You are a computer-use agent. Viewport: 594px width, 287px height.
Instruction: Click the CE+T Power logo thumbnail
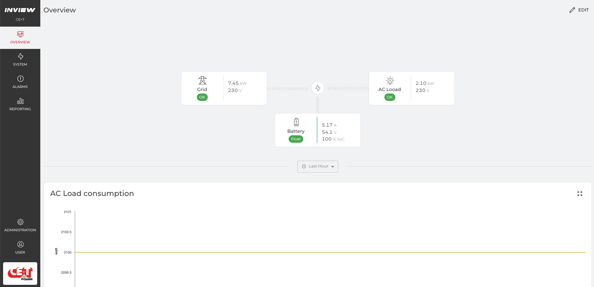pos(20,273)
